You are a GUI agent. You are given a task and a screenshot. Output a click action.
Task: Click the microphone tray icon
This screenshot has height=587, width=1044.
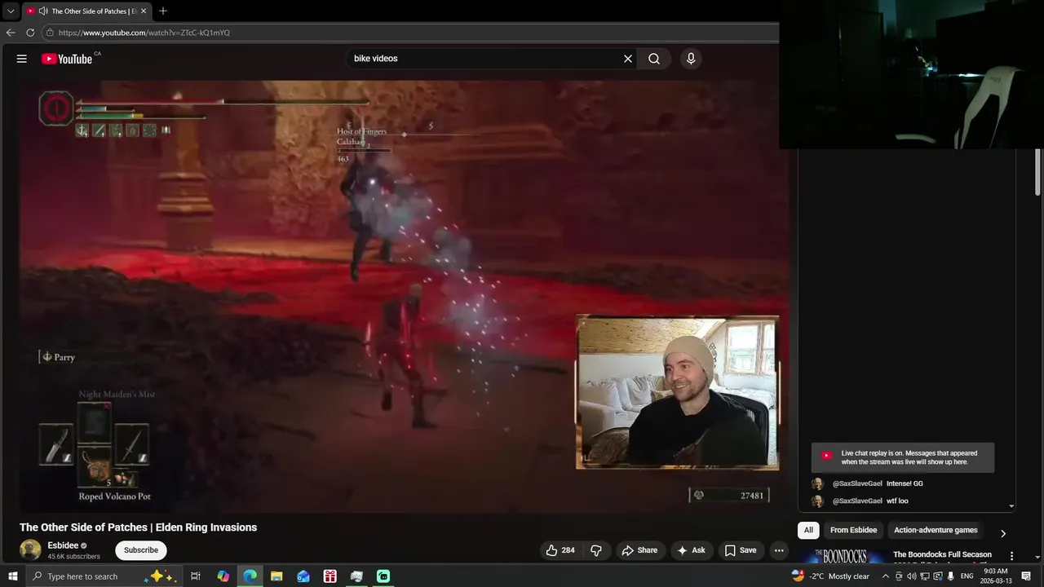[x=950, y=576]
